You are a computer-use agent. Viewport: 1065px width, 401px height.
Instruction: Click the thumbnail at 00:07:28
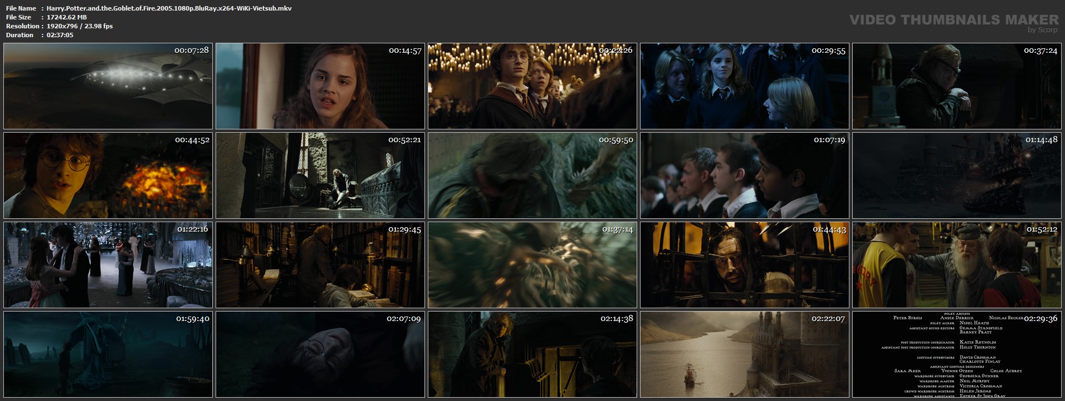tap(108, 86)
